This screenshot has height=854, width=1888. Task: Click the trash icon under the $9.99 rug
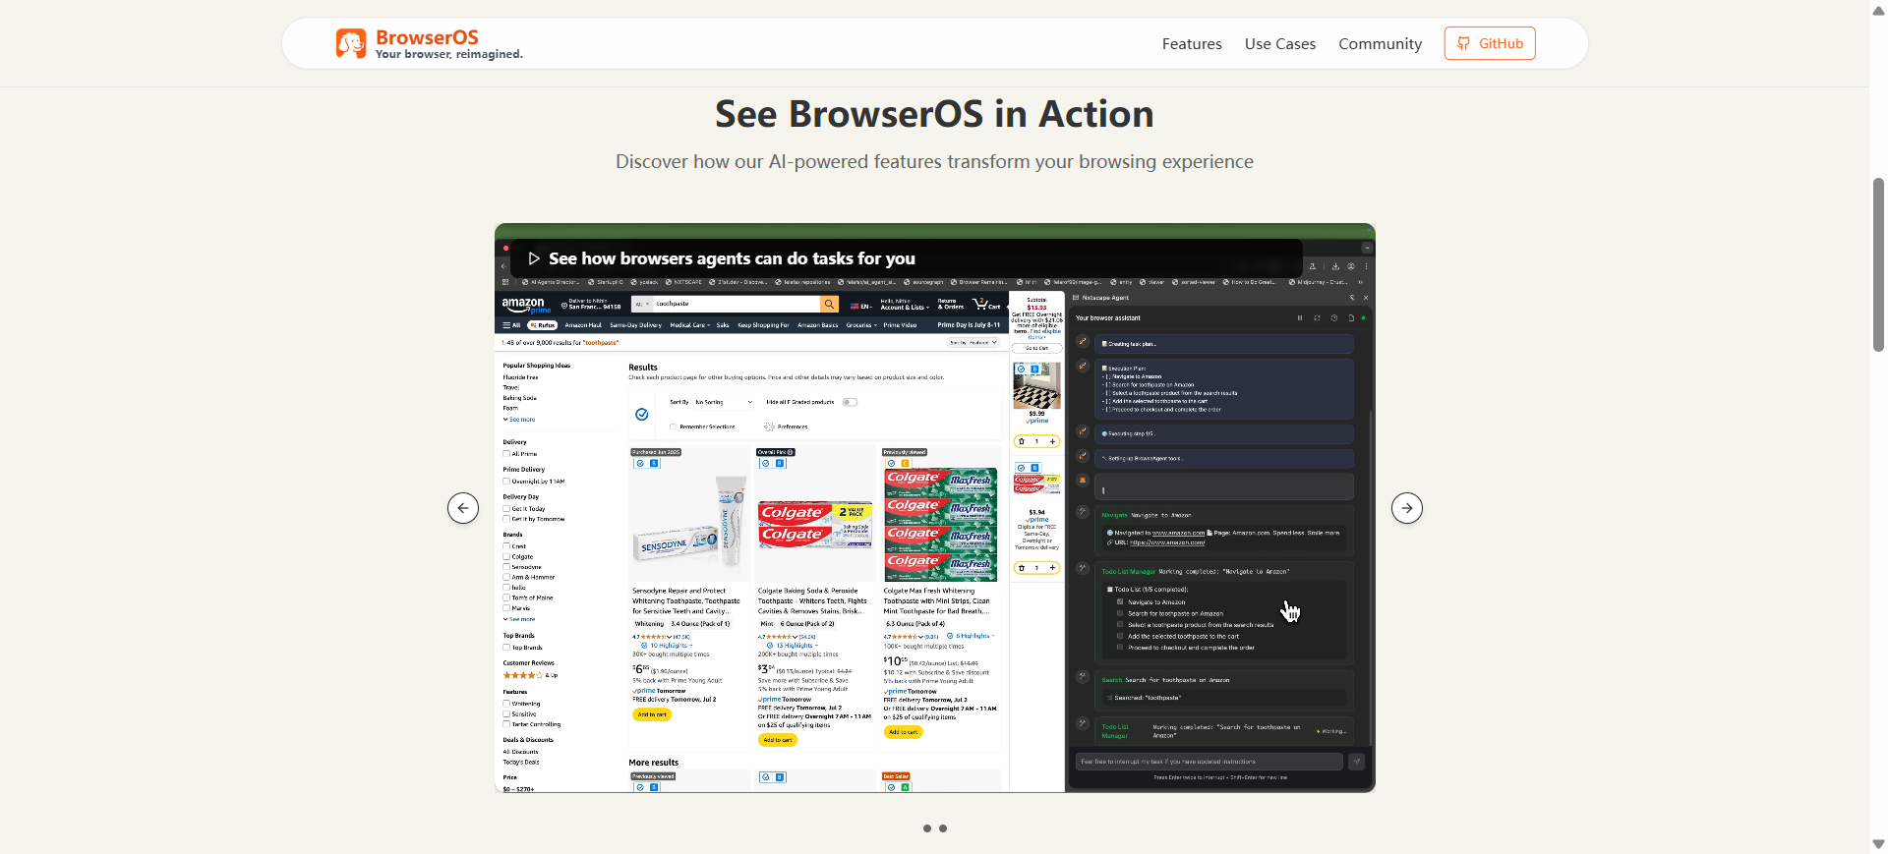[x=1022, y=441]
